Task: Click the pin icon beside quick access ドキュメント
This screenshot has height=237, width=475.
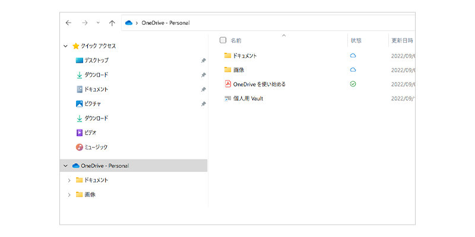Action: pos(204,89)
